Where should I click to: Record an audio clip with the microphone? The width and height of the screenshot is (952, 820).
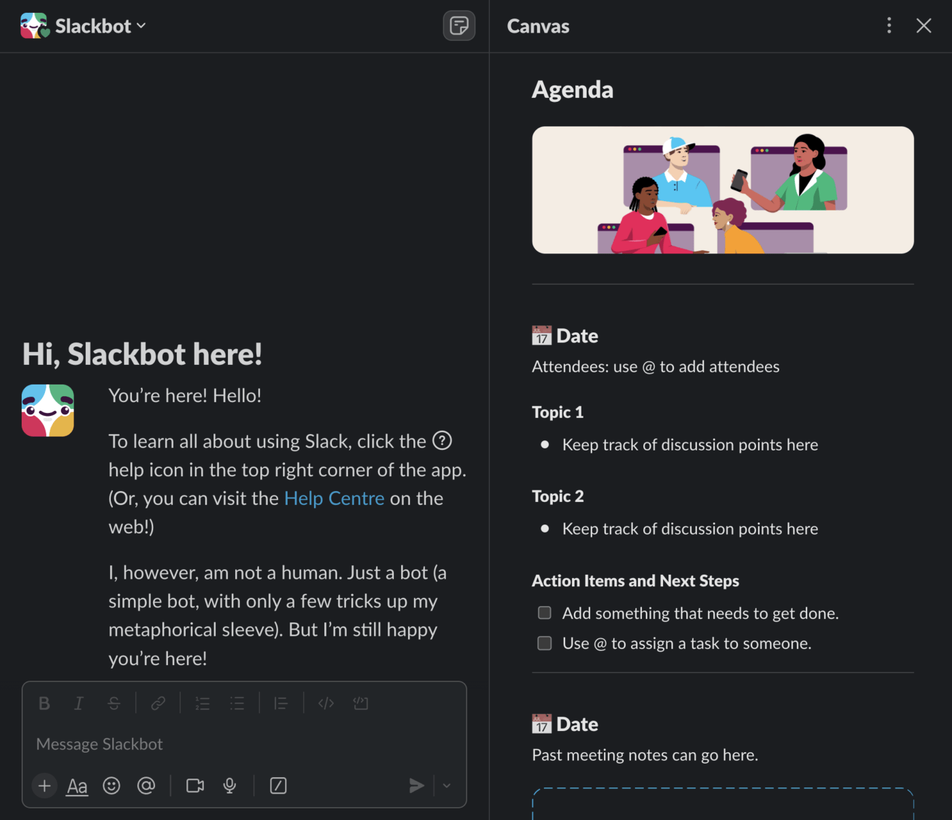[x=230, y=786]
